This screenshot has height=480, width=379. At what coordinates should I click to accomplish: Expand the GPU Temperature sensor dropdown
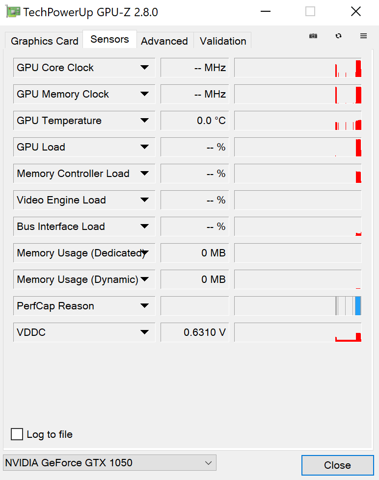tap(144, 121)
